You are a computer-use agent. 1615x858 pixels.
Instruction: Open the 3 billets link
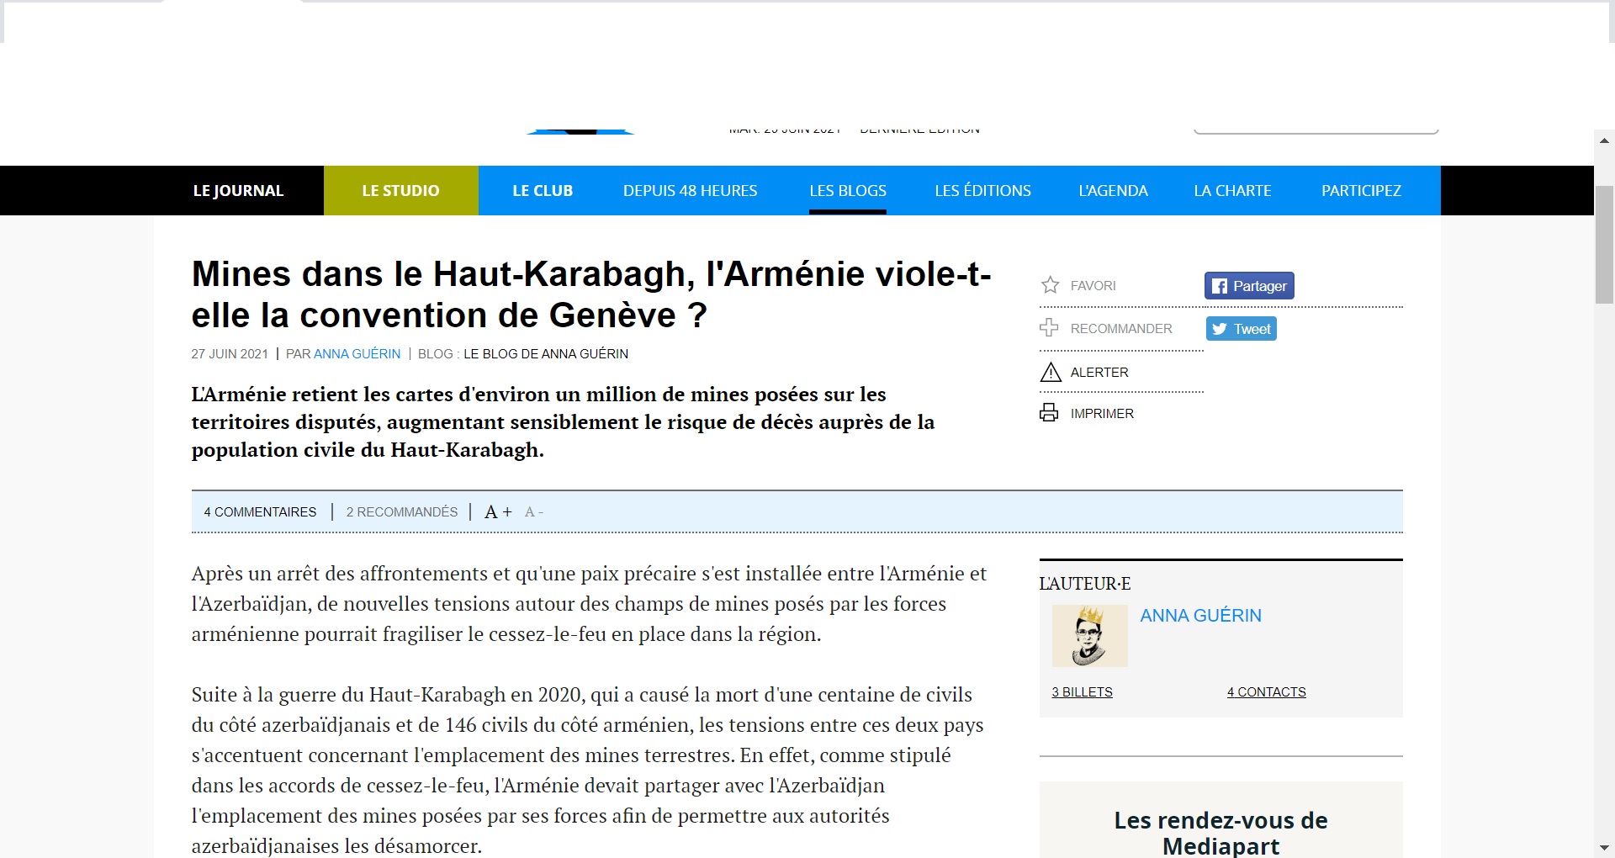(1082, 691)
